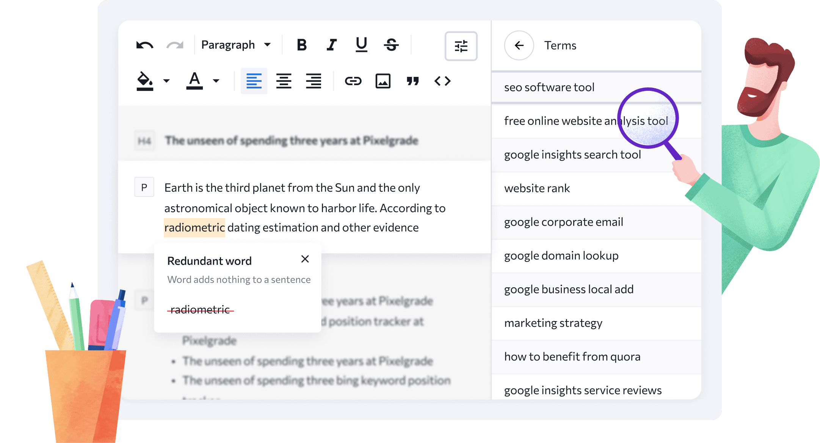820x443 pixels.
Task: Enable underline formatting
Action: 361,45
